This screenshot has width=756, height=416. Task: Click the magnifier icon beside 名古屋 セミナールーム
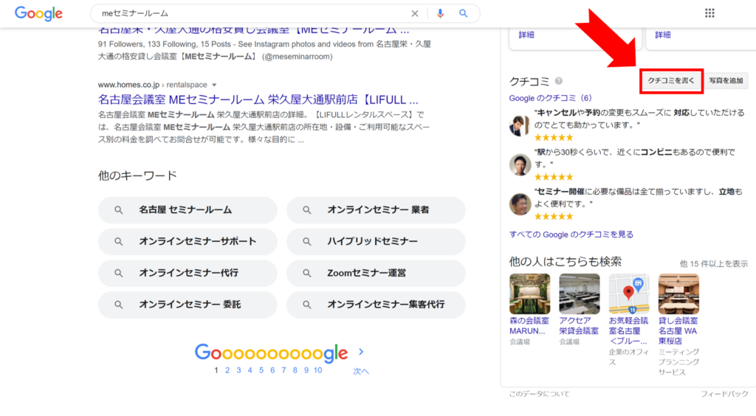[119, 210]
